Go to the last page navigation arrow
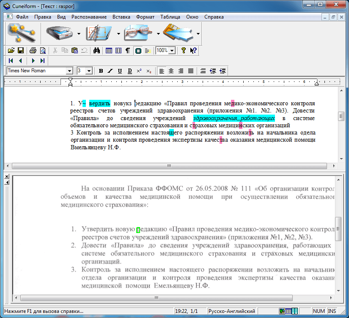Screen dimensions: 349x318 pos(42,60)
